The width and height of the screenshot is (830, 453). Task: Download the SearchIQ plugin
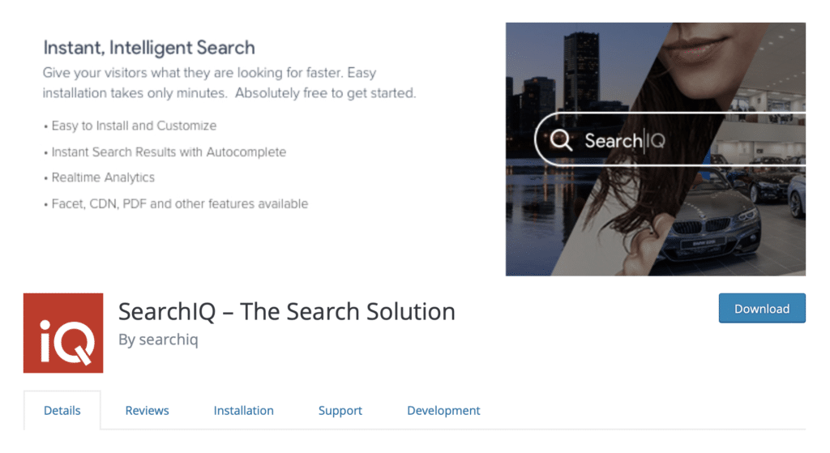click(762, 309)
